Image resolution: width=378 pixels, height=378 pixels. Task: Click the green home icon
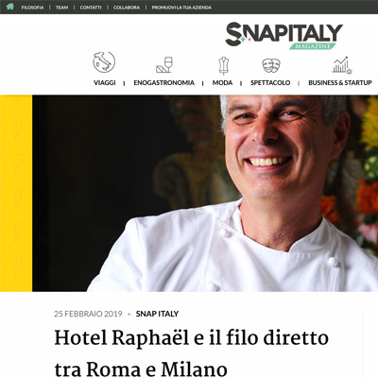[10, 7]
